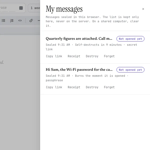Close the My messages panel
The image size is (150, 150).
point(143,9)
